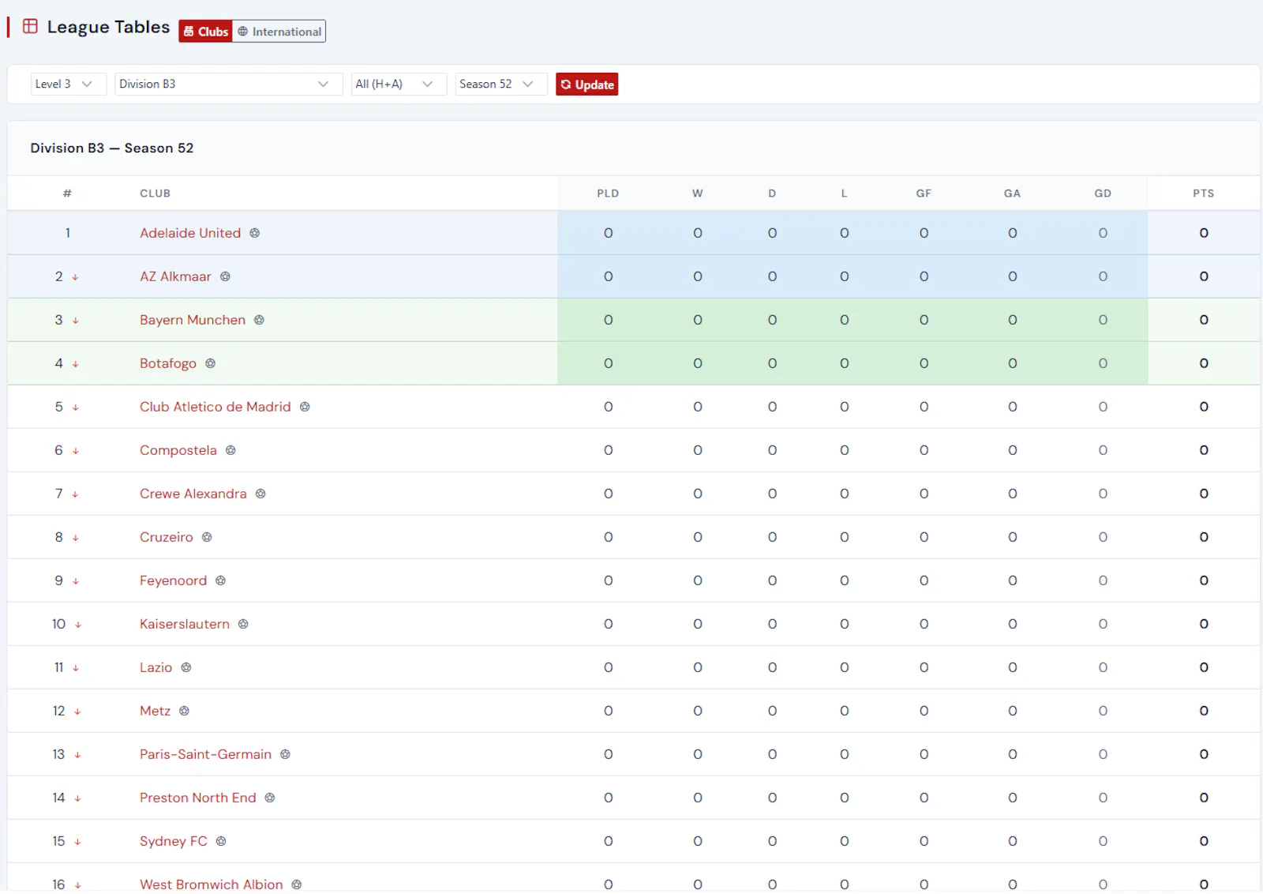Click the down arrow on Botafogo row
The width and height of the screenshot is (1263, 894).
pyautogui.click(x=76, y=364)
